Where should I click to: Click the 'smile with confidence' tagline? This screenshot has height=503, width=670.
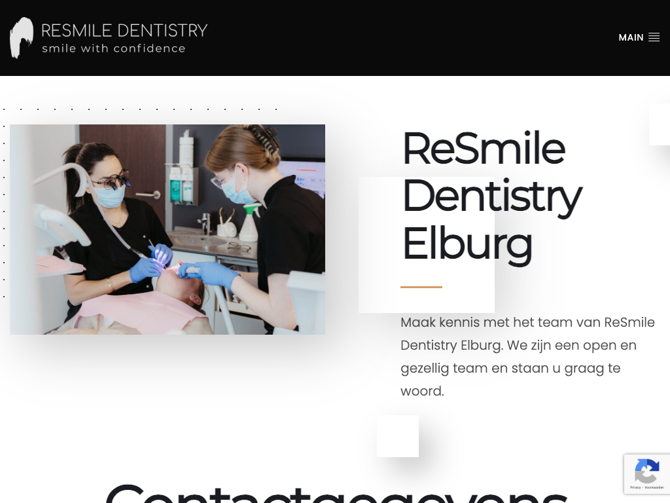point(114,48)
